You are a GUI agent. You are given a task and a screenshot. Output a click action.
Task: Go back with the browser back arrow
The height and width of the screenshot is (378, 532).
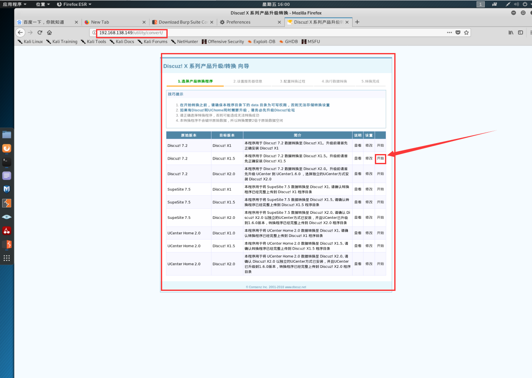click(20, 32)
